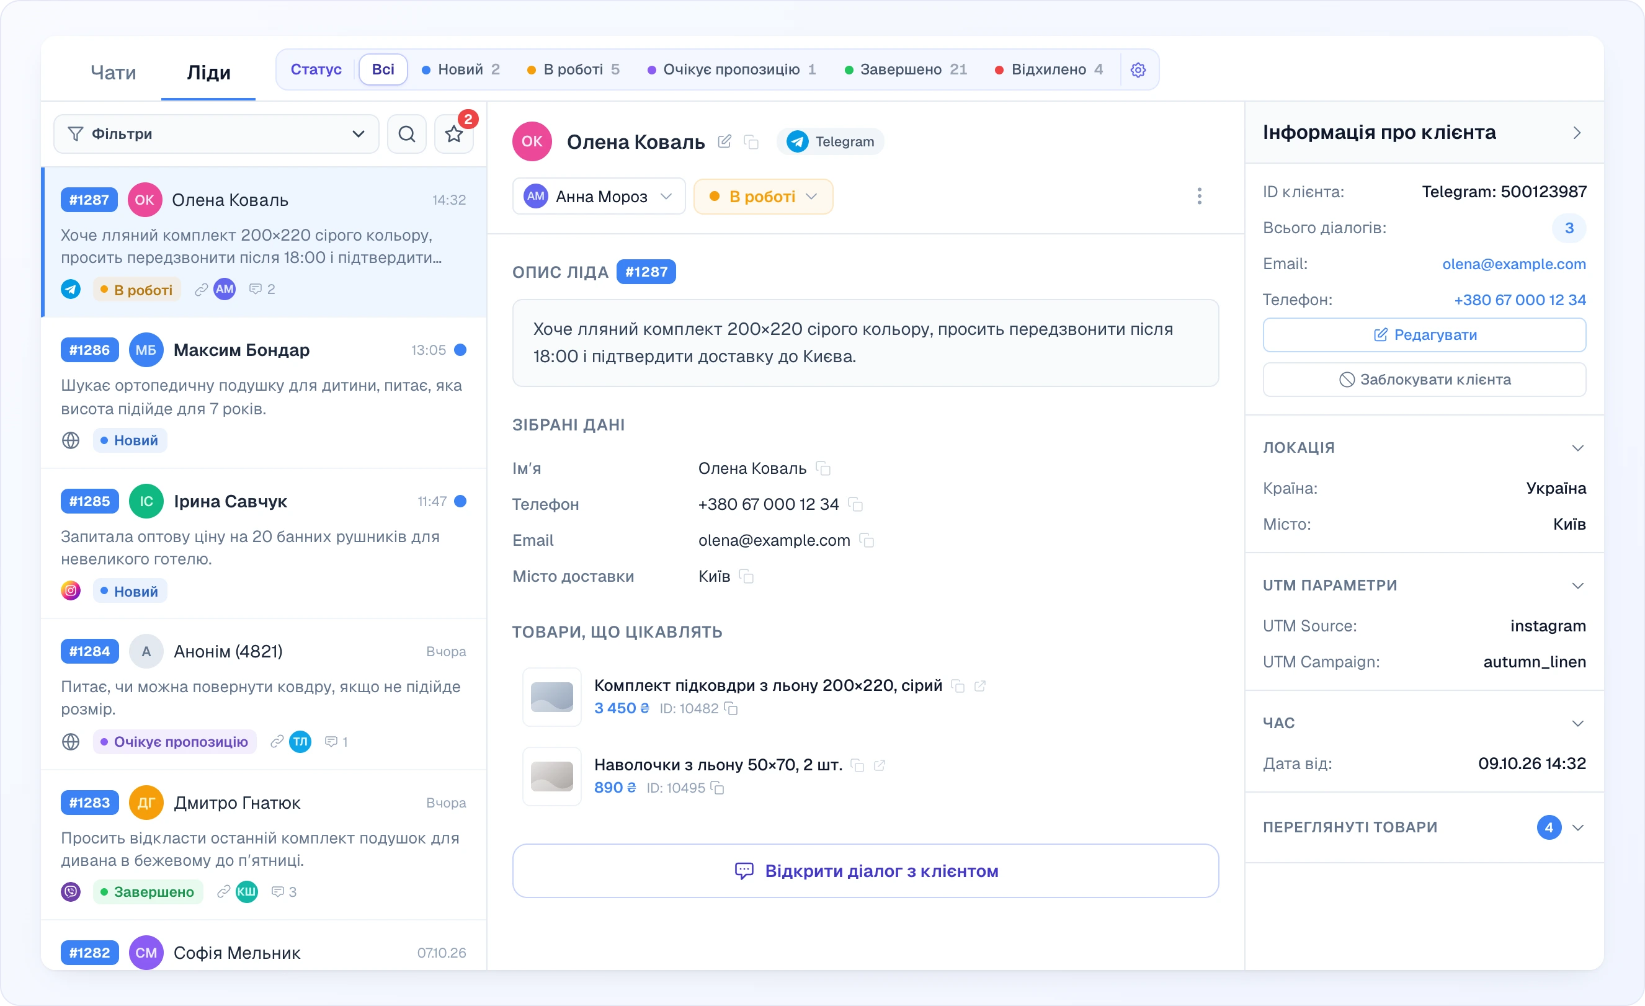Filter leads by Завершено status
The width and height of the screenshot is (1645, 1006).
[x=905, y=69]
